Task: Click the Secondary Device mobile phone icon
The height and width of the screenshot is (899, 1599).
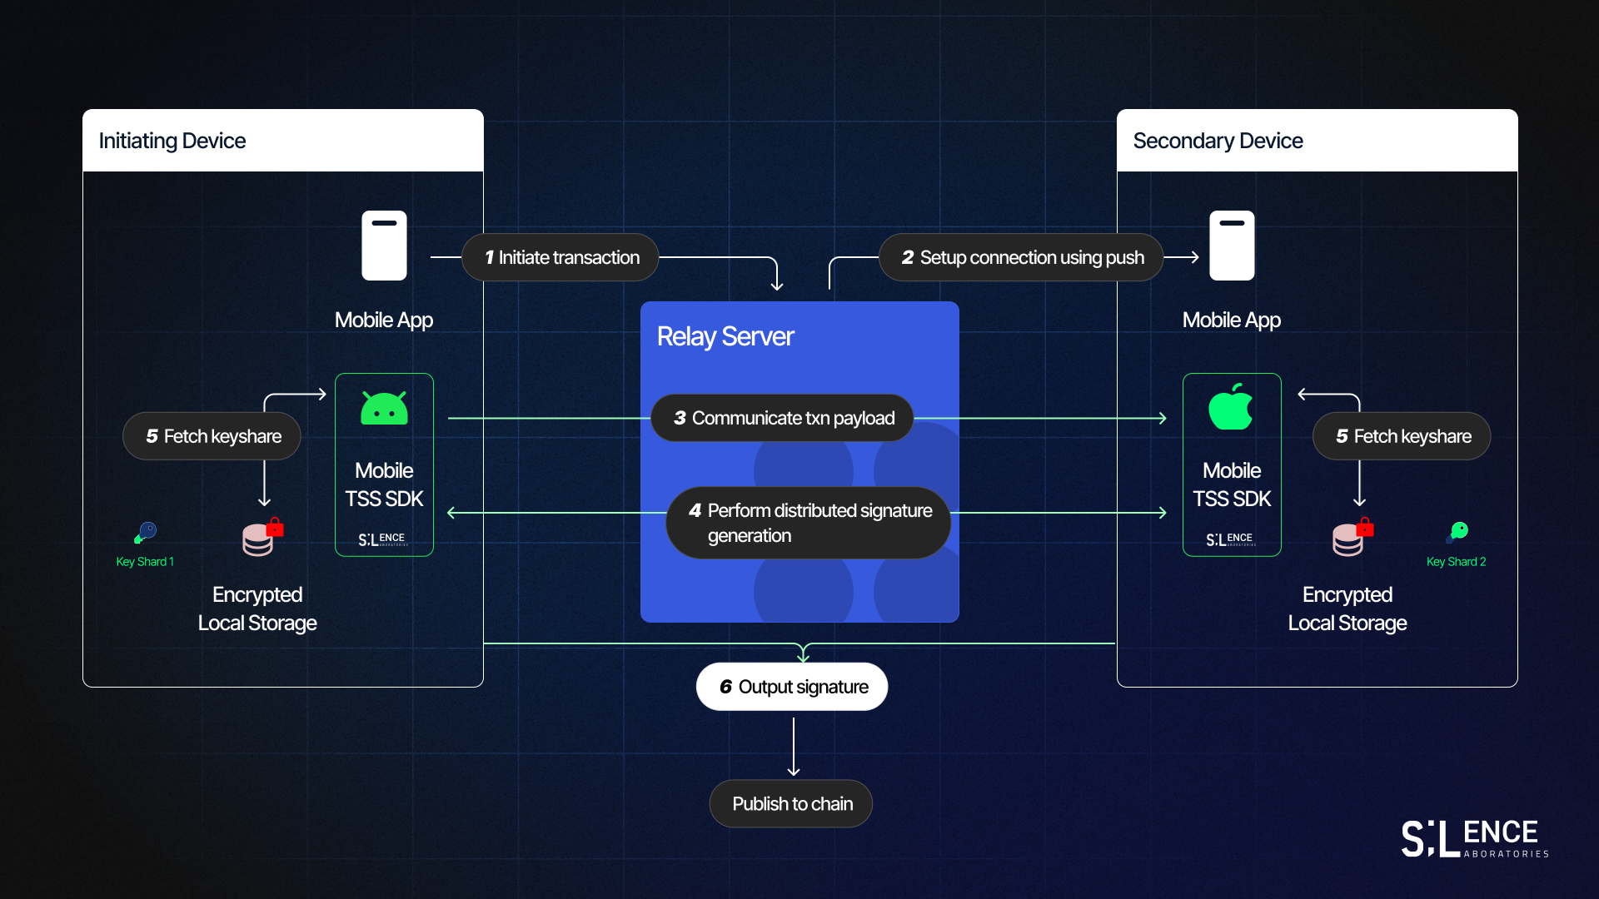Action: 1232,246
